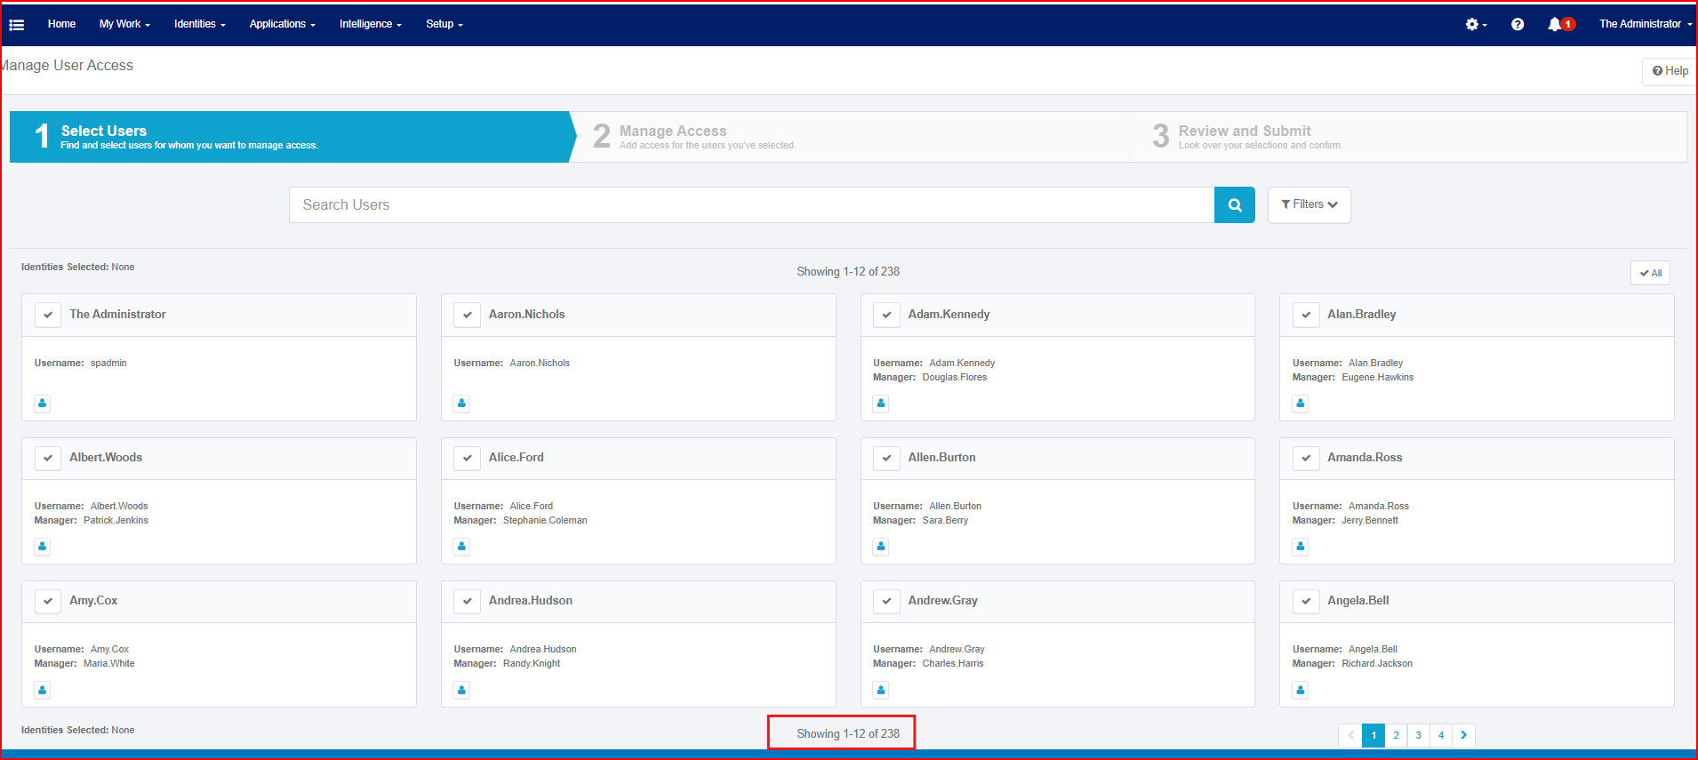1698x760 pixels.
Task: Click the Search Users input field
Action: pos(751,205)
